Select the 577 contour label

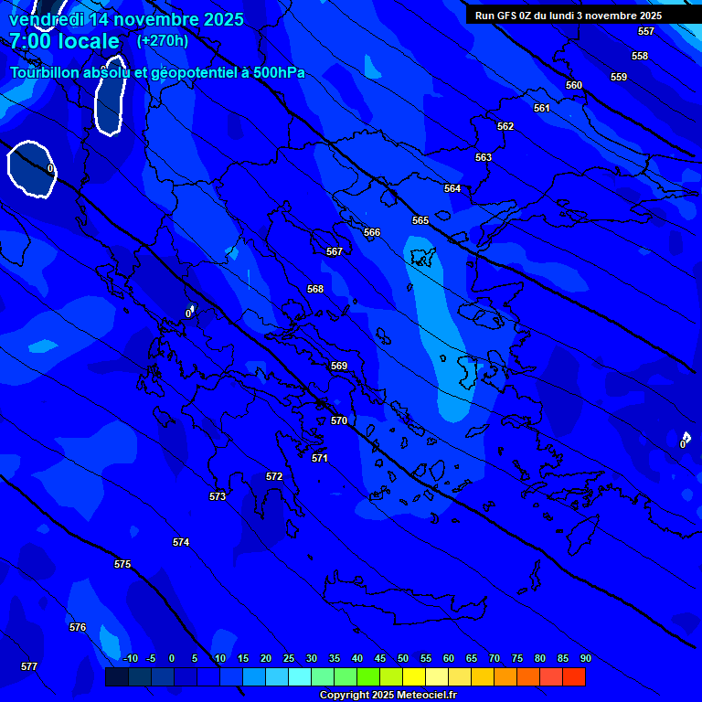tap(29, 667)
